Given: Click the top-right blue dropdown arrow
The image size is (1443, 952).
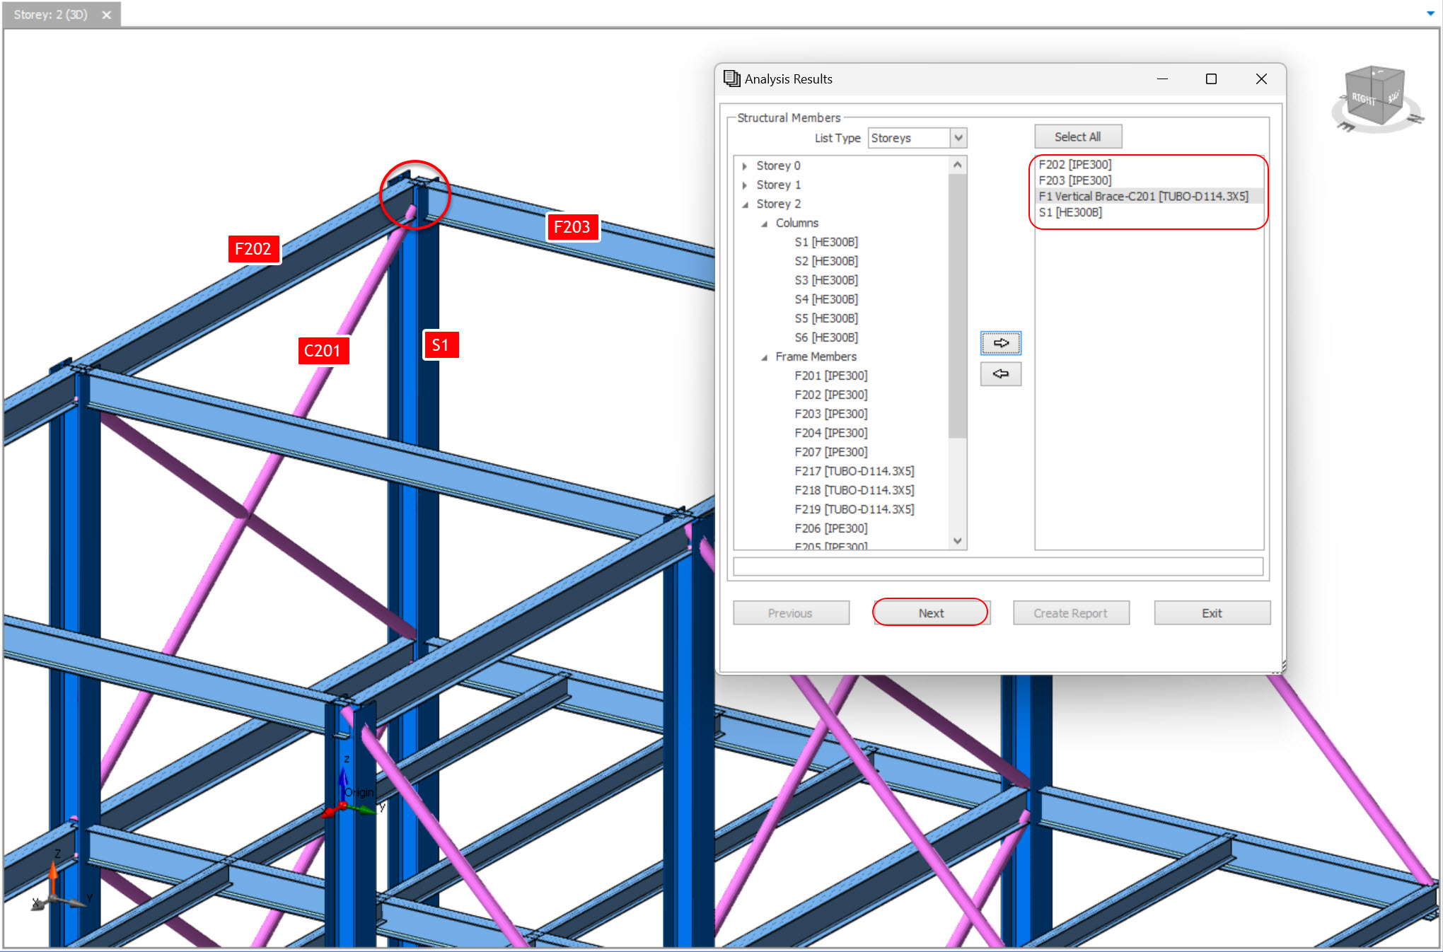Looking at the screenshot, I should (x=1430, y=13).
